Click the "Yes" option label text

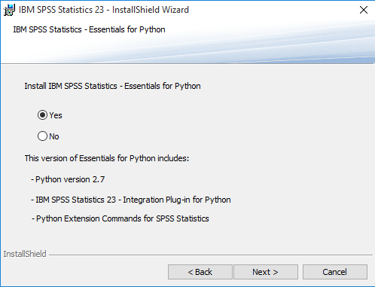[56, 115]
